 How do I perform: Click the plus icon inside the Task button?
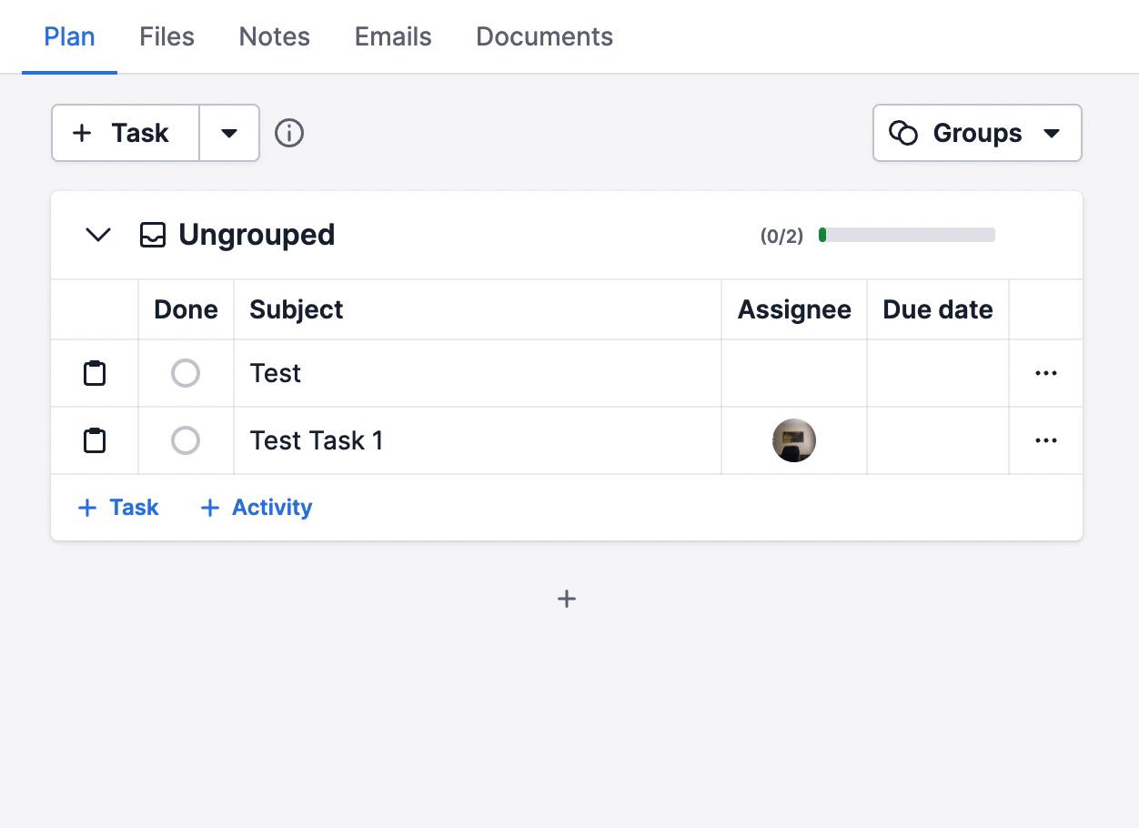tap(82, 133)
